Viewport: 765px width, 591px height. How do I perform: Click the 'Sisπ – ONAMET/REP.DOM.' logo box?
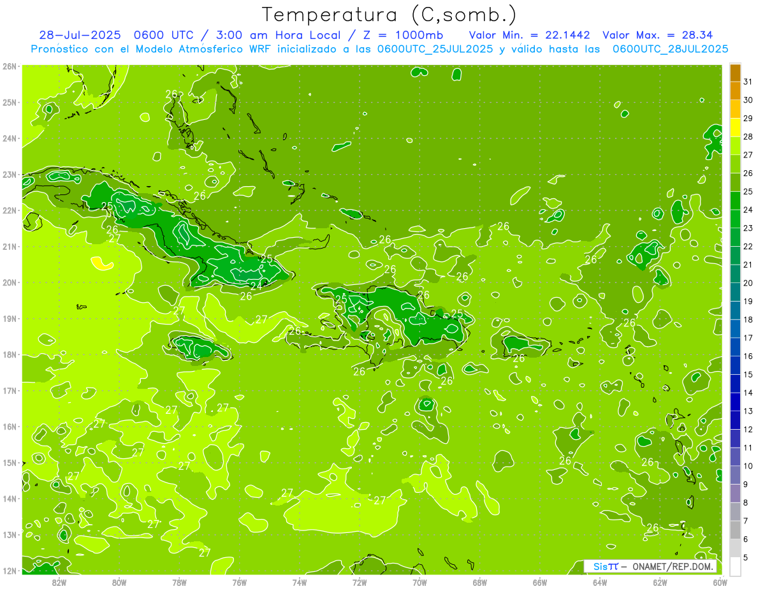pyautogui.click(x=650, y=566)
